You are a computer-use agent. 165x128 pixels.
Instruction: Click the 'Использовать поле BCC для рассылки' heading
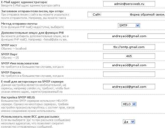point(30,117)
